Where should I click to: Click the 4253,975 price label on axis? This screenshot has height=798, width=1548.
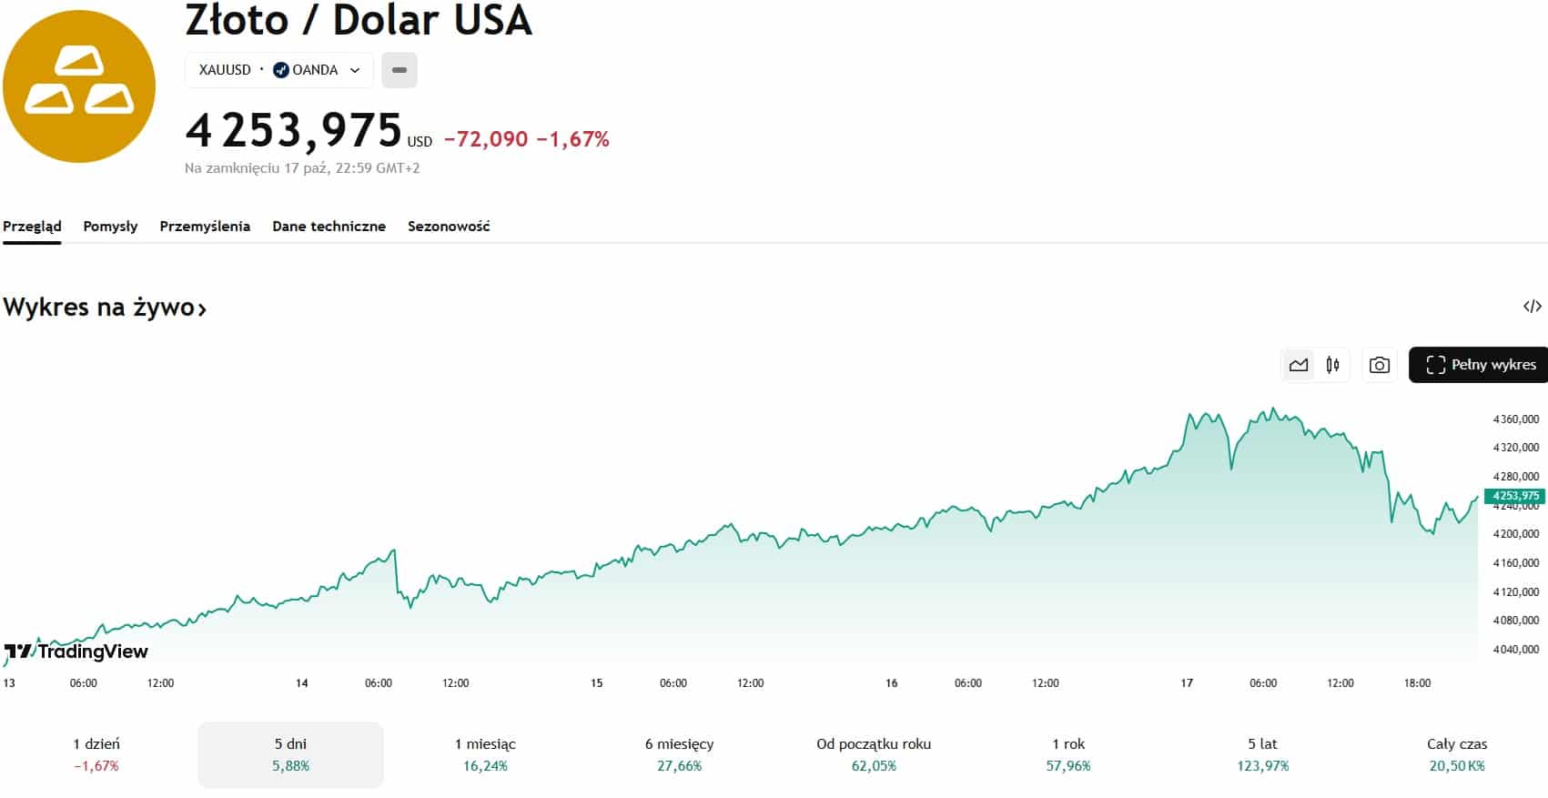(x=1515, y=496)
